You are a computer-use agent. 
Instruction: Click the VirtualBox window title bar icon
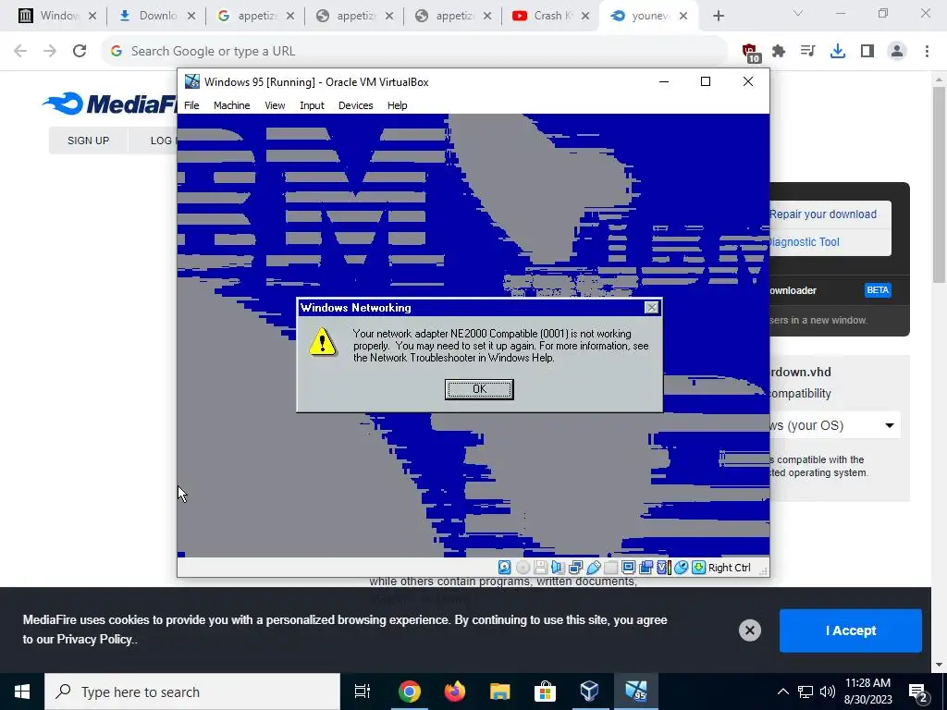pos(192,81)
